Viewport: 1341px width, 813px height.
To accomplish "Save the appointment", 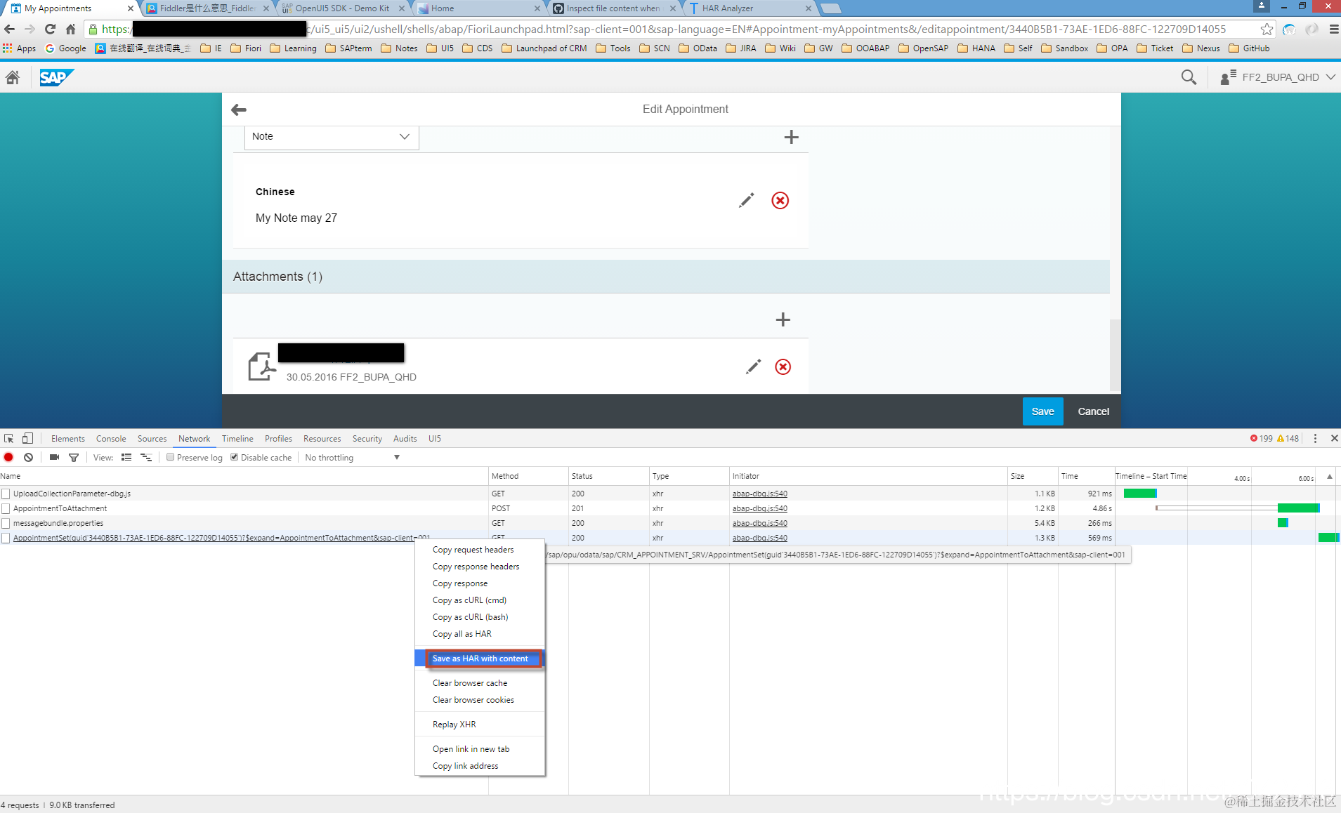I will 1042,411.
